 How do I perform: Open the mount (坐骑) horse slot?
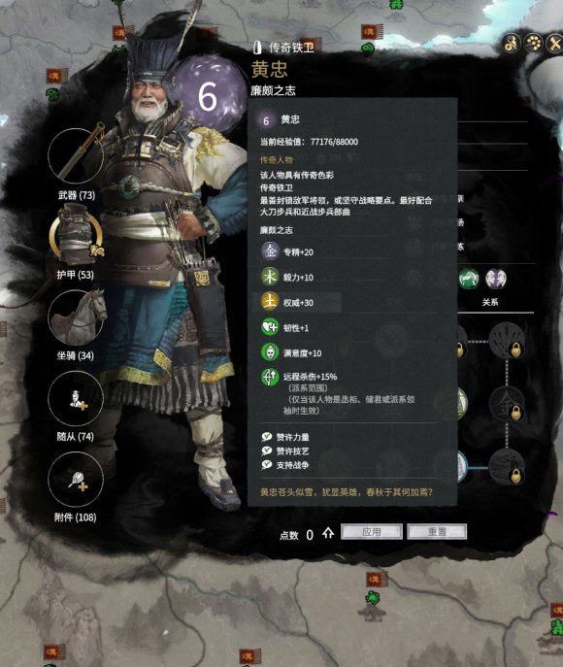(76, 317)
